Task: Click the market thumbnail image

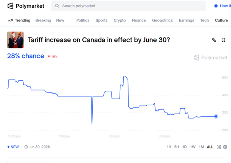Action: [x=15, y=40]
